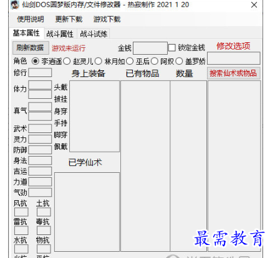Click the 脚穿 equipment slot label
Image resolution: width=270 pixels, height=258 pixels.
[x=60, y=135]
